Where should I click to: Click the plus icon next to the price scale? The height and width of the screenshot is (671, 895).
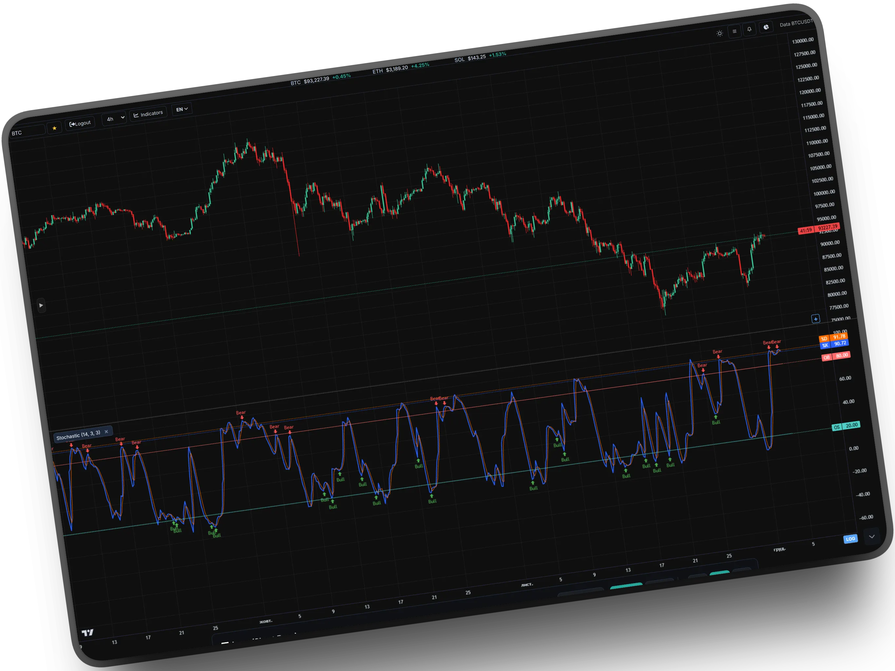(x=816, y=319)
